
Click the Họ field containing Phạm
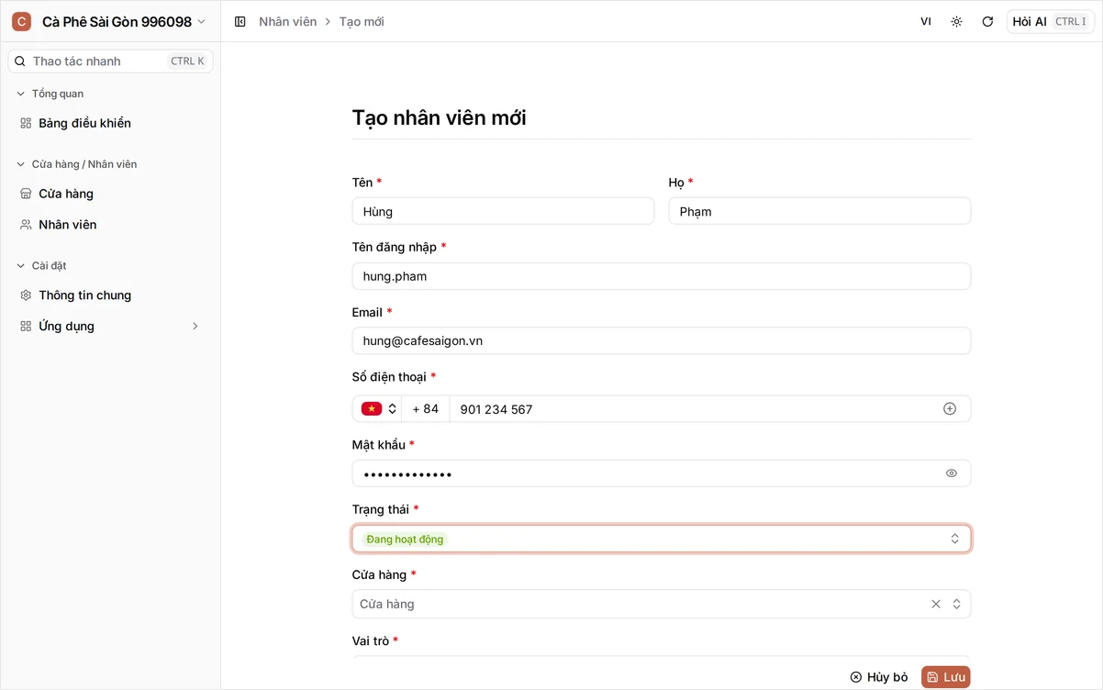pos(819,211)
